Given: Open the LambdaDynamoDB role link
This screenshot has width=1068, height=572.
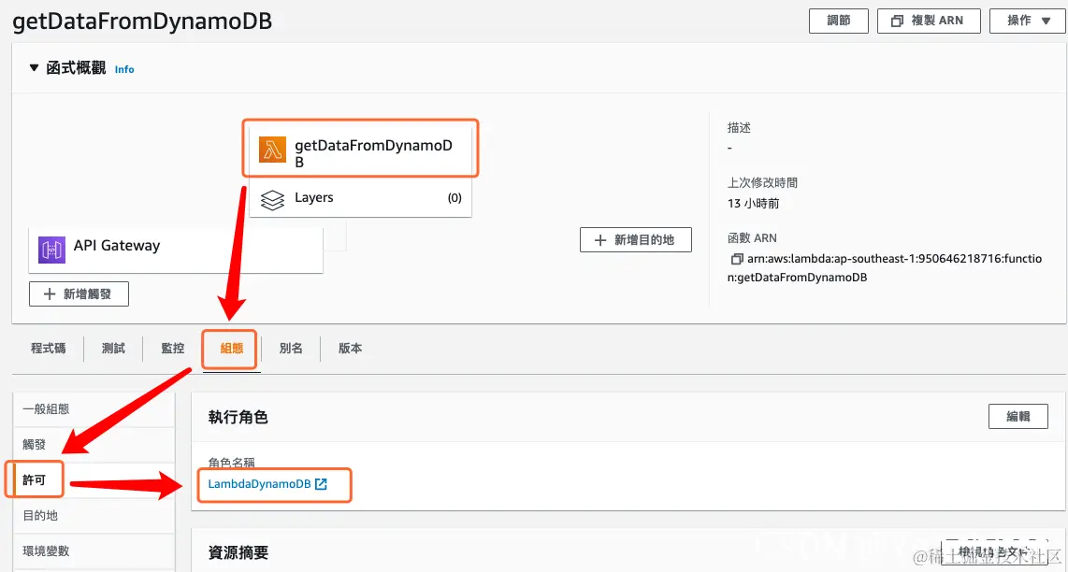Looking at the screenshot, I should click(x=259, y=484).
